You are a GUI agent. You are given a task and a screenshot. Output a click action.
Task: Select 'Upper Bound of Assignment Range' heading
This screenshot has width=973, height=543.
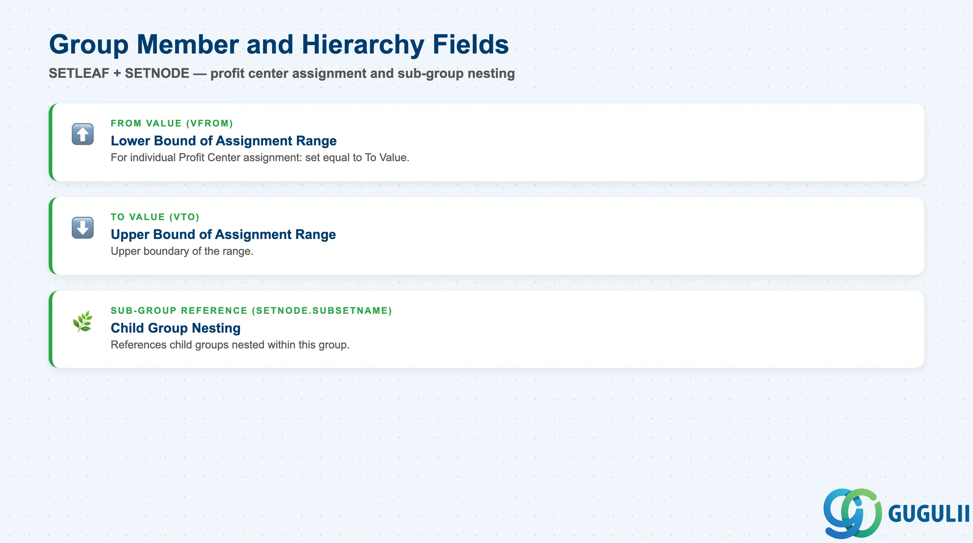223,234
